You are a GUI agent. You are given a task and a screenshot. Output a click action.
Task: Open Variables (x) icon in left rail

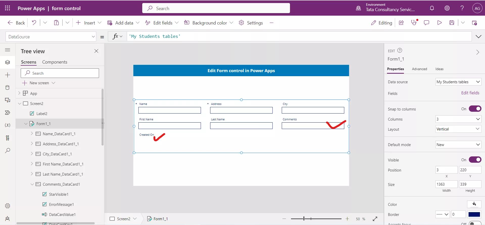[8, 125]
